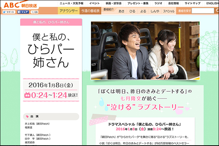This screenshot has width=219, height=146.
Task: Open the ニュース・天気予報 menu
Action: tap(72, 3)
